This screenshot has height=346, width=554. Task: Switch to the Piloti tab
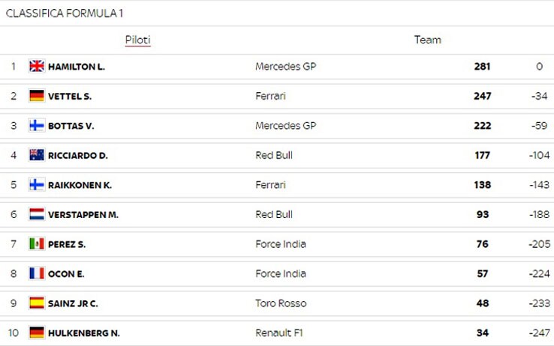click(138, 40)
